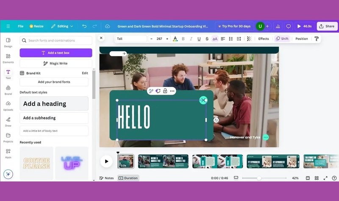Viewport: 339px width, 201px height.
Task: Open Magic Write
Action: coord(56,63)
